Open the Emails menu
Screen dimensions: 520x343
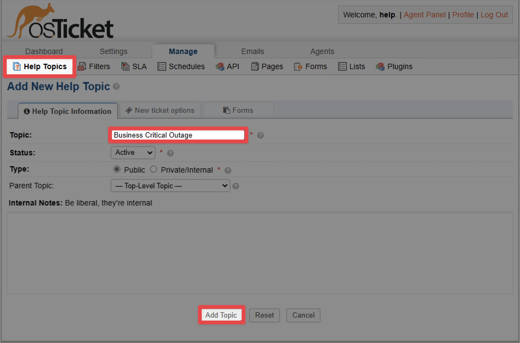pyautogui.click(x=252, y=51)
